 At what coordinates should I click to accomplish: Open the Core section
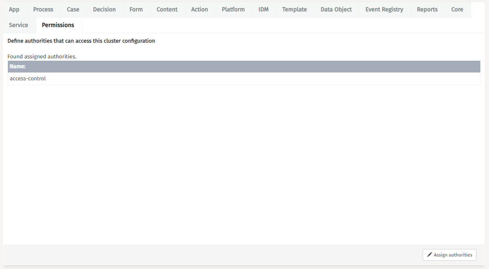(x=457, y=9)
